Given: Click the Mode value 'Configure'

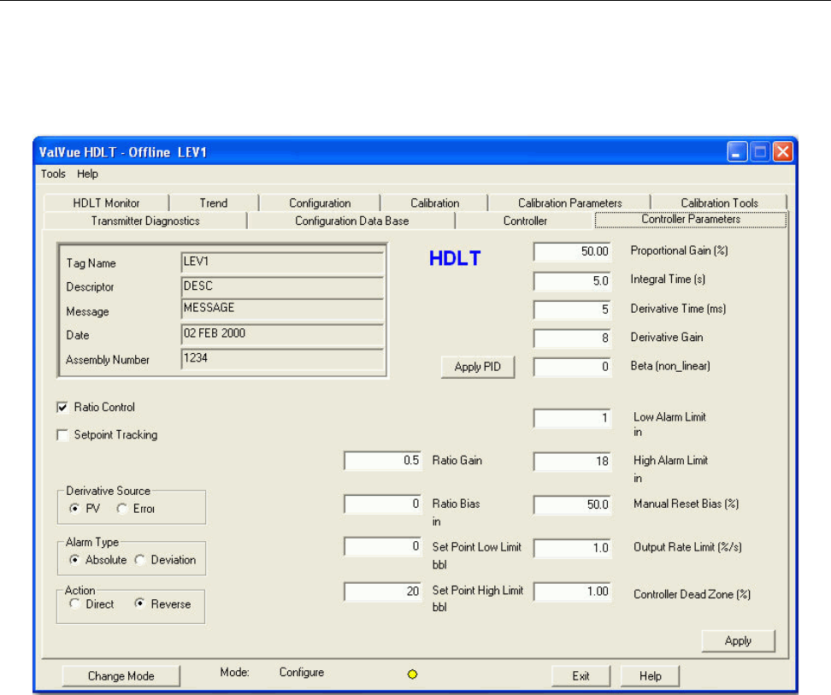Looking at the screenshot, I should (302, 672).
